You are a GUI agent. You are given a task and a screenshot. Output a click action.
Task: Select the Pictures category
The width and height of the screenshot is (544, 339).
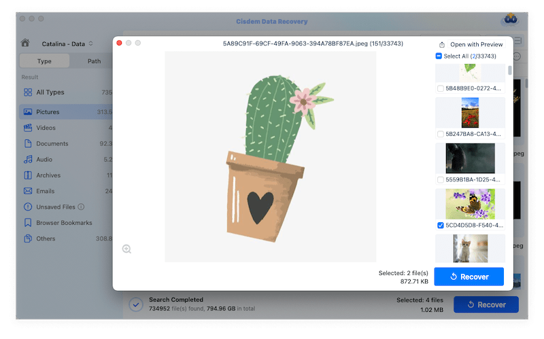[x=66, y=111]
